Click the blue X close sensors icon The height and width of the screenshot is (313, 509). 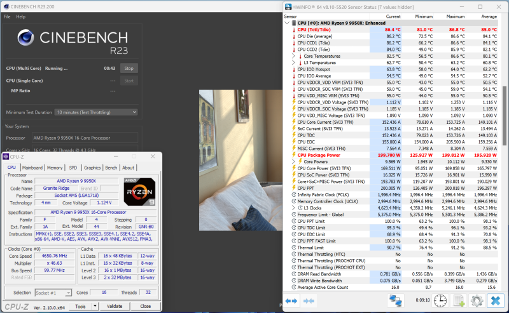pyautogui.click(x=494, y=301)
